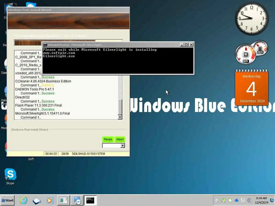
Task: Select the vcredist_x86 2012 log entry
Action: click(28, 73)
